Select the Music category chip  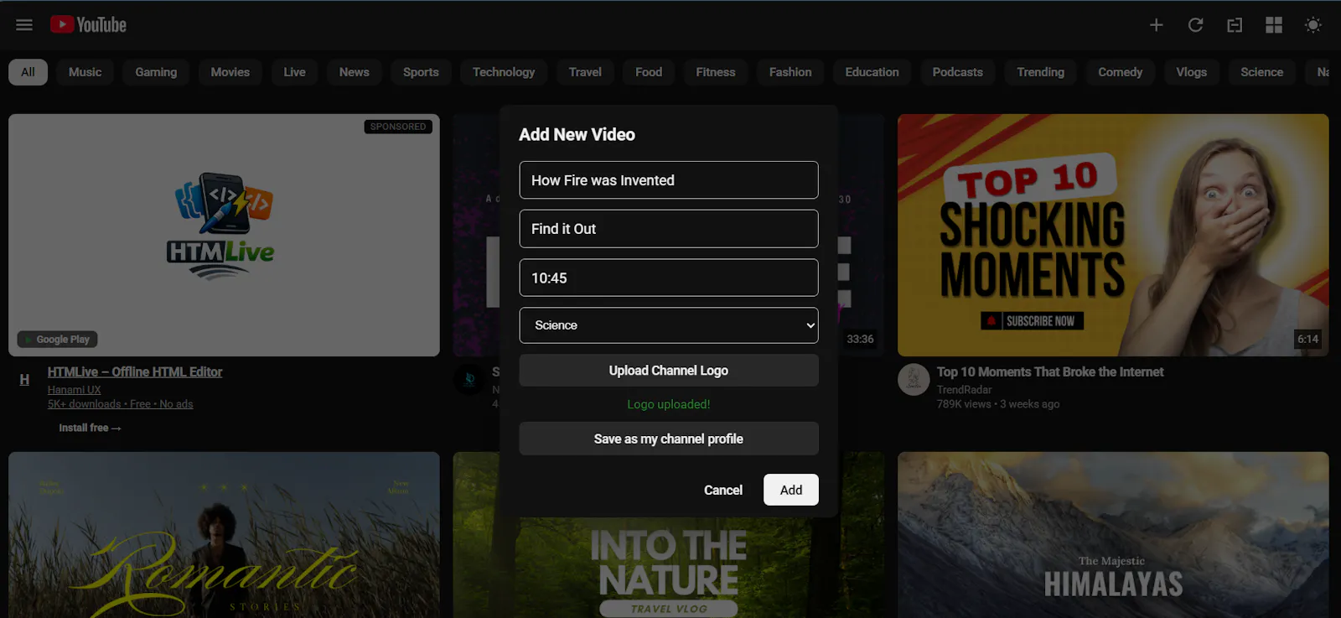click(x=85, y=72)
